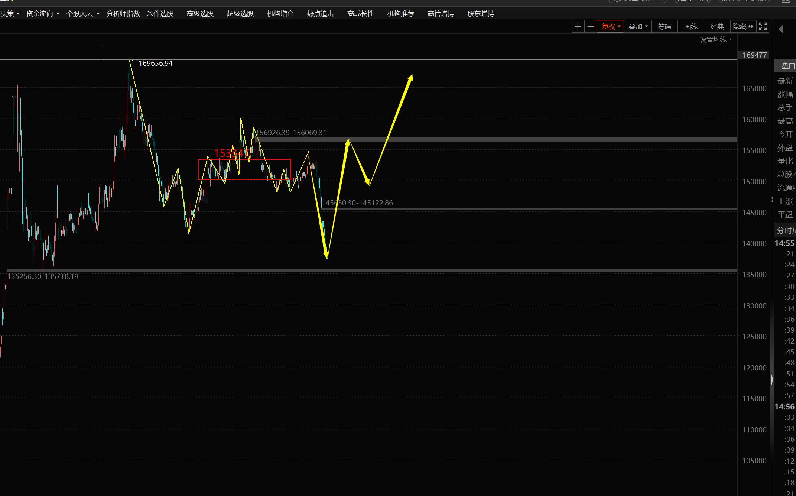Zoom in the chart with plus button

(x=578, y=26)
